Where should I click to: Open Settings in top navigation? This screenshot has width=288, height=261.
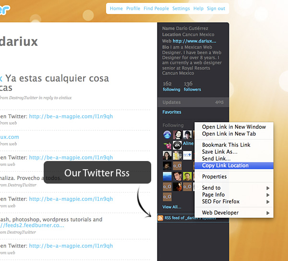point(181,9)
